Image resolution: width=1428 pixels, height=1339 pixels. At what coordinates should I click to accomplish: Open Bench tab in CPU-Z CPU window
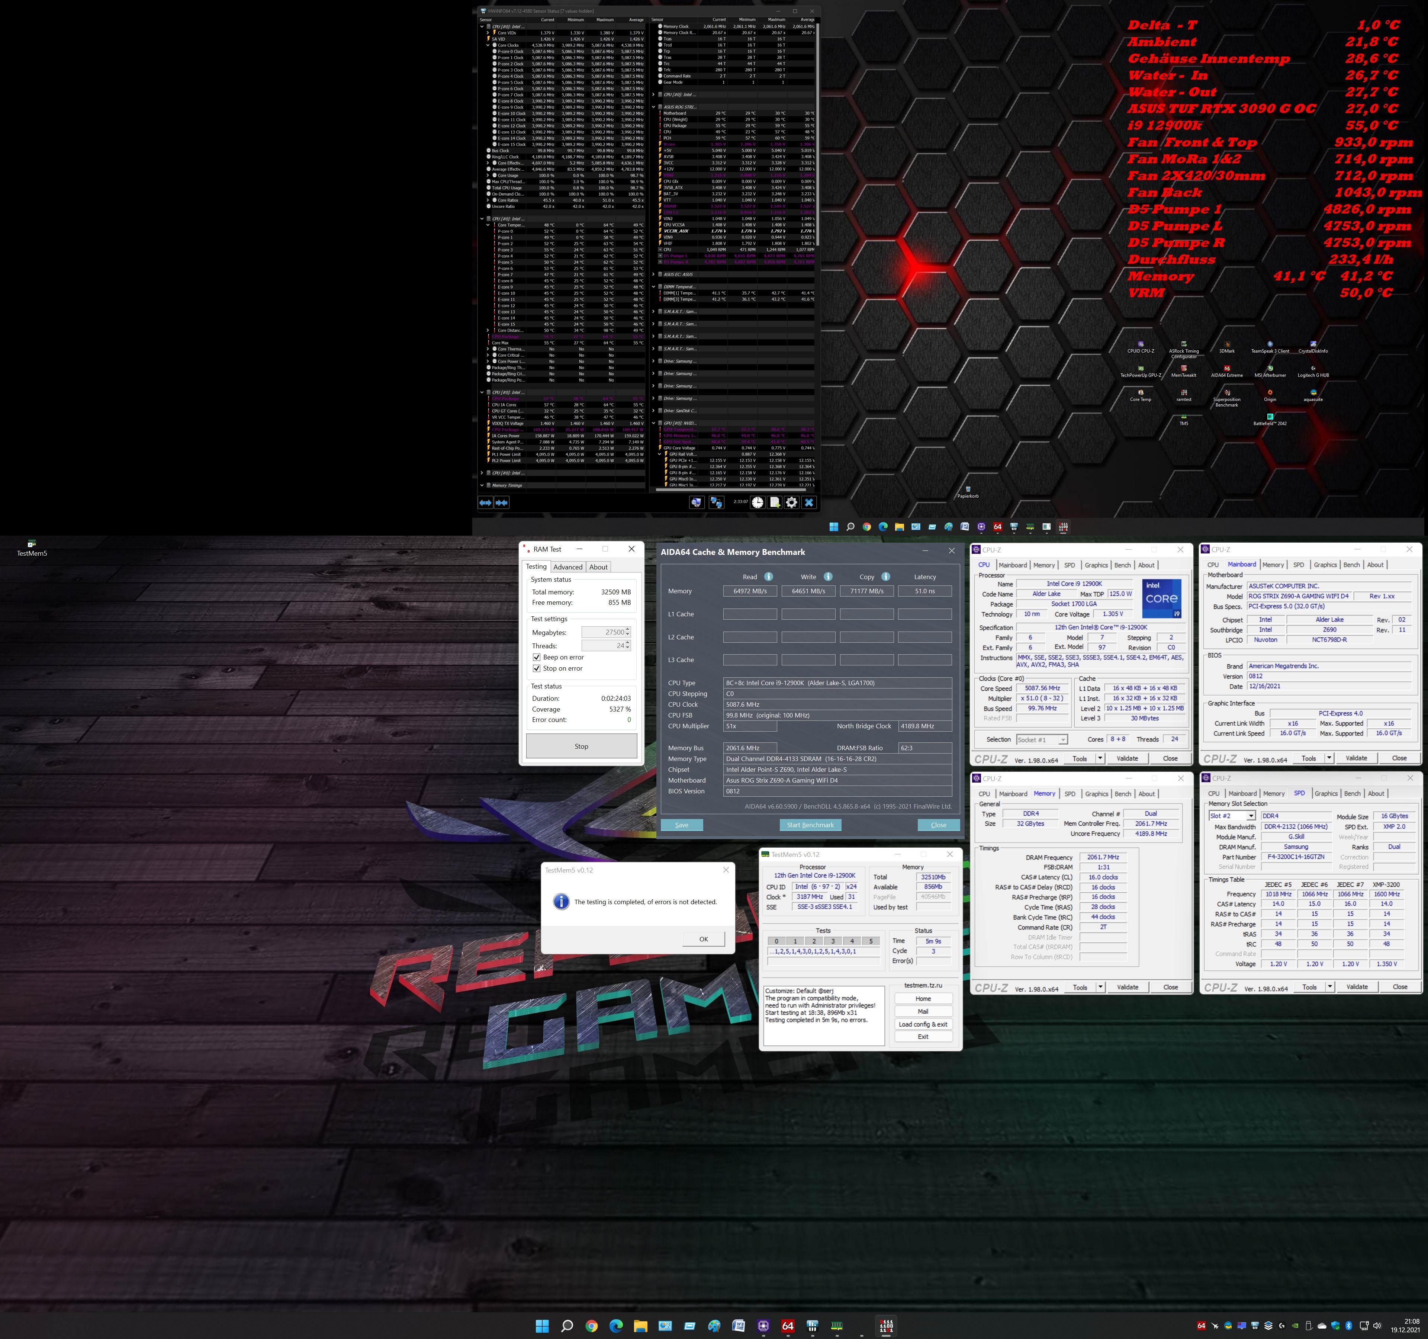pos(1123,565)
